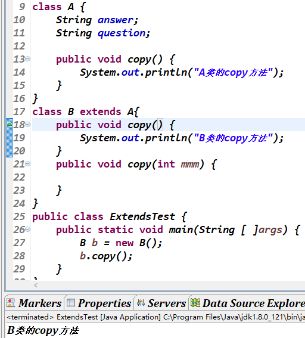Collapse the fold marker at line 13
Image resolution: width=305 pixels, height=338 pixels.
click(x=28, y=58)
